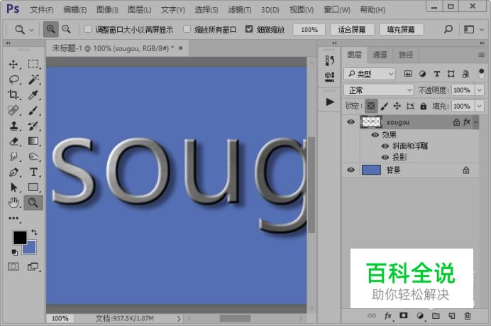Uncheck the scrubby zoom checkbox
The image size is (491, 326).
tap(249, 29)
